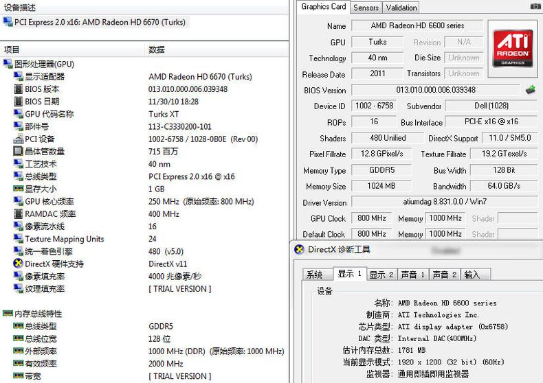The width and height of the screenshot is (543, 383).
Task: Click the icon beside 像素流水线
Action: pyautogui.click(x=19, y=226)
